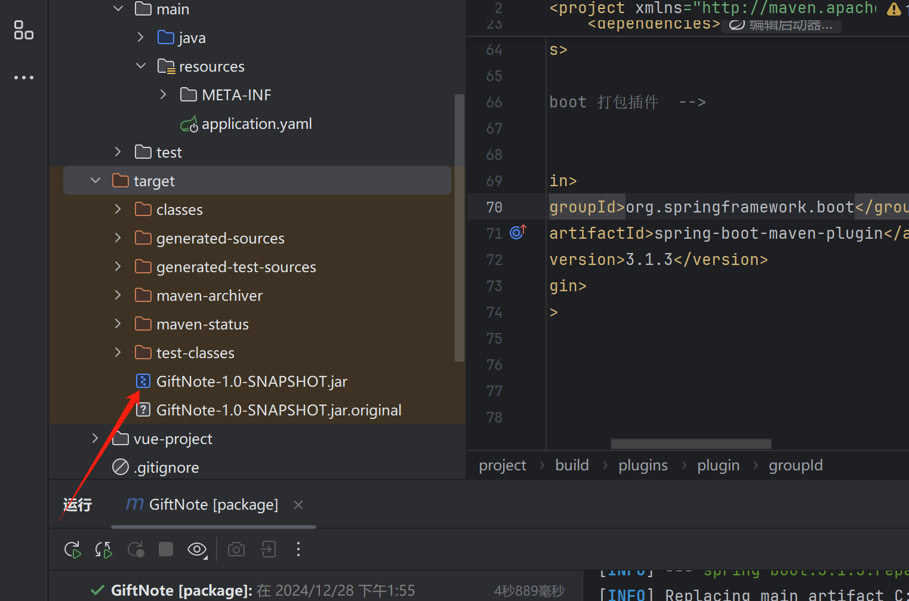Expand the java folder

pos(141,37)
